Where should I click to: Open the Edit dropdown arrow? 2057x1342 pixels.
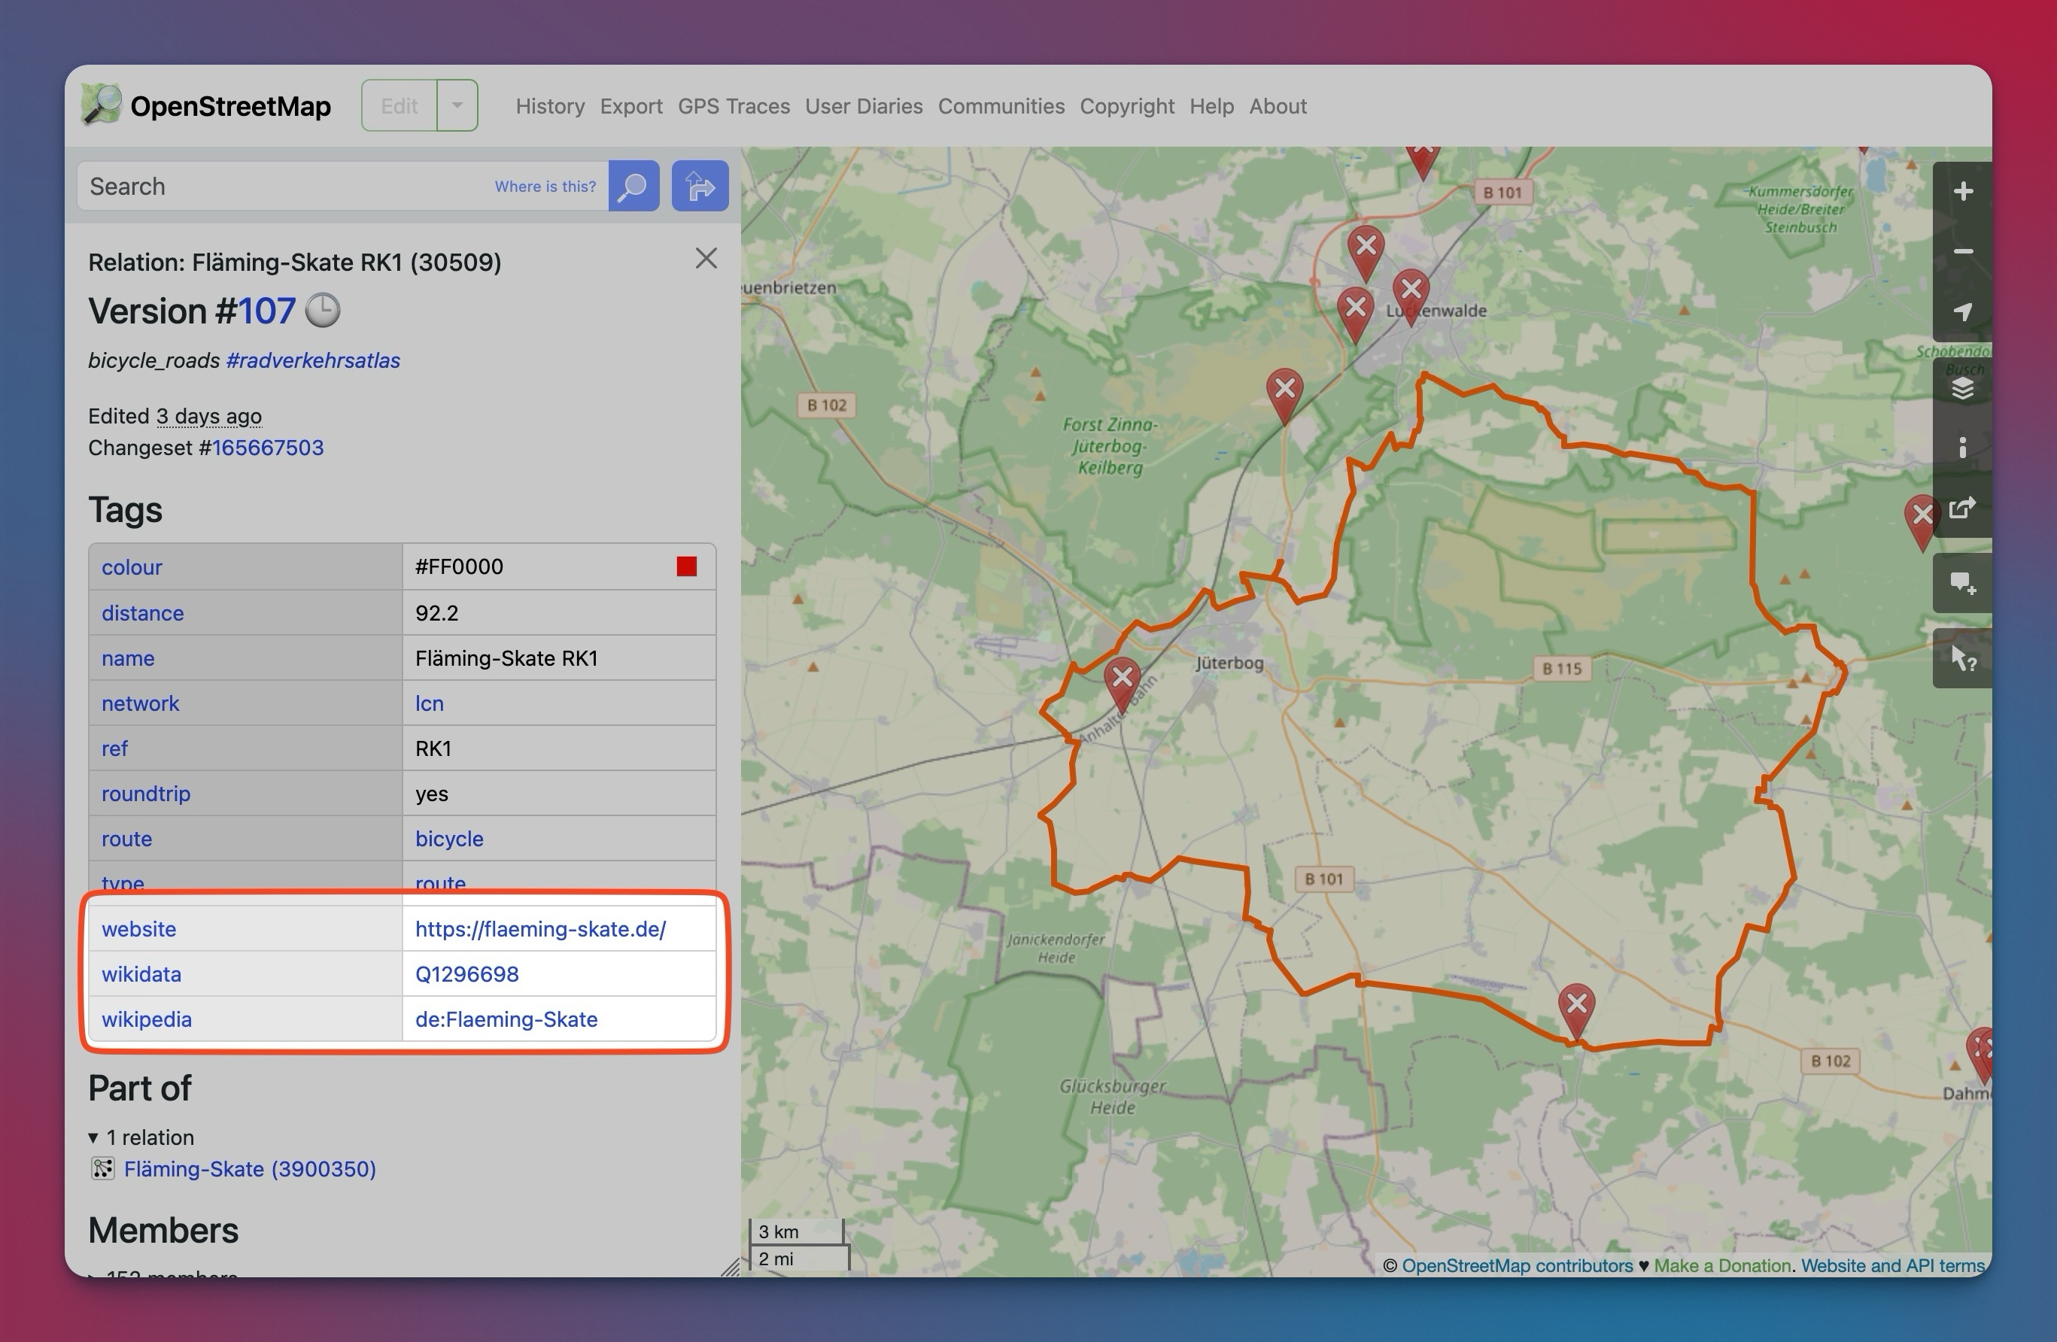pyautogui.click(x=457, y=105)
